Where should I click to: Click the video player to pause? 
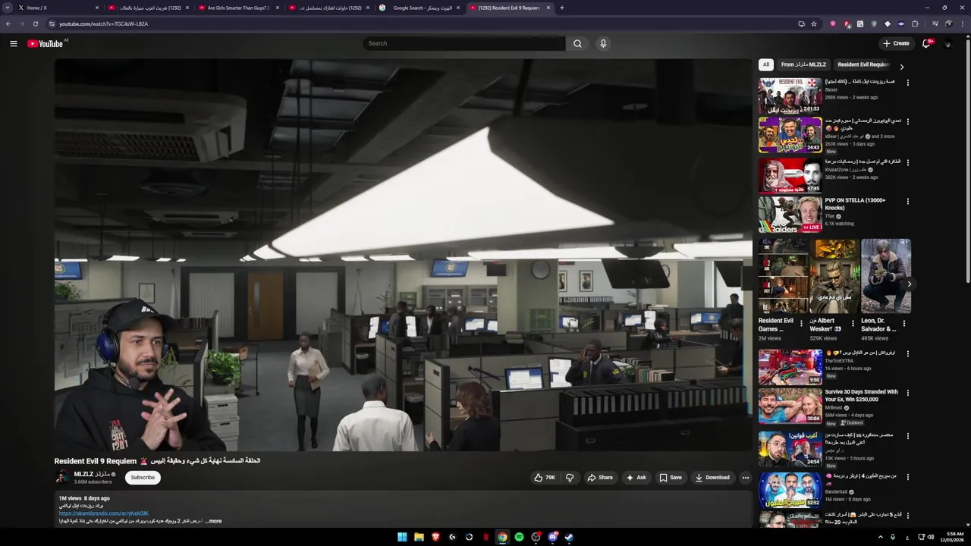click(403, 255)
